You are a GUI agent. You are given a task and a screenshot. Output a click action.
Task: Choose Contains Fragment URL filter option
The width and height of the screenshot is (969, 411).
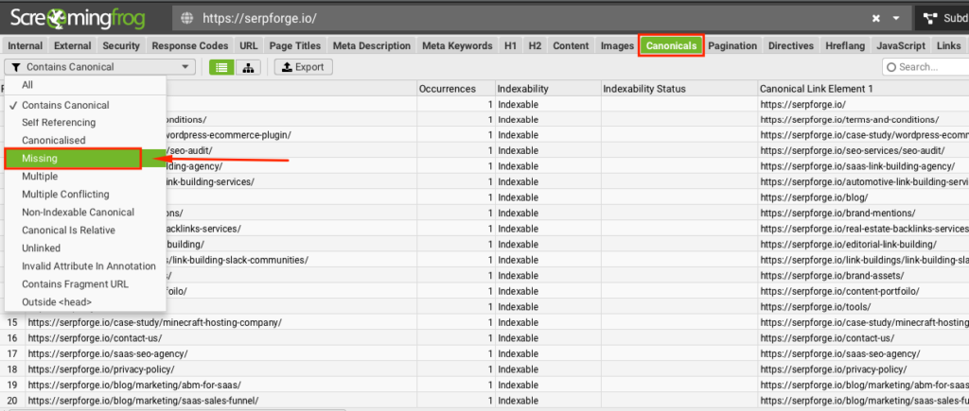85,284
